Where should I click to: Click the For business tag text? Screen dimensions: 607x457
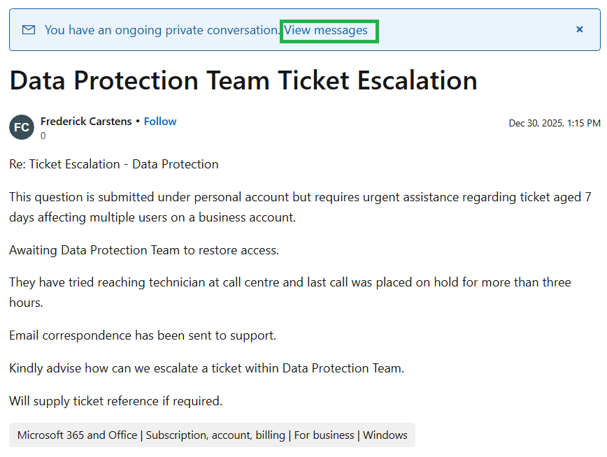click(324, 435)
